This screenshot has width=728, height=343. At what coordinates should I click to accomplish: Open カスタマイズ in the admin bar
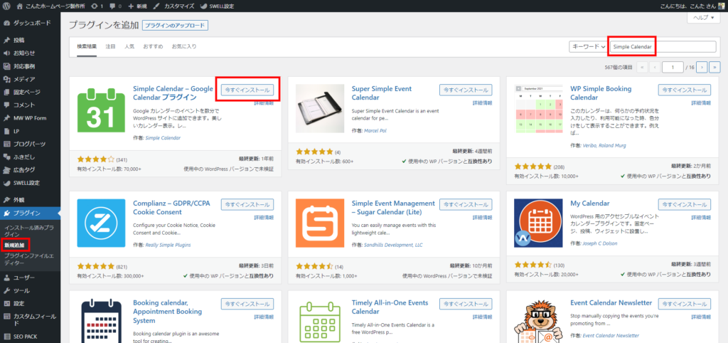pyautogui.click(x=173, y=6)
